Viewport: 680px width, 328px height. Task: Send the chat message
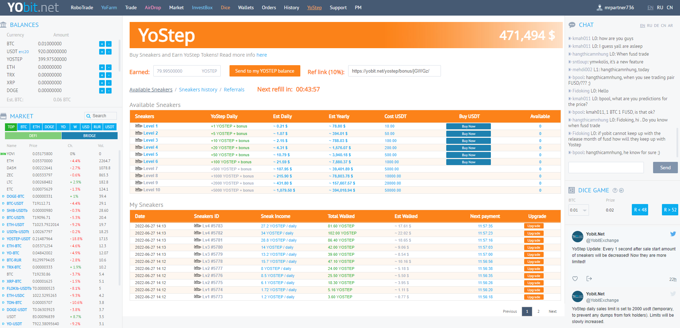click(x=665, y=168)
